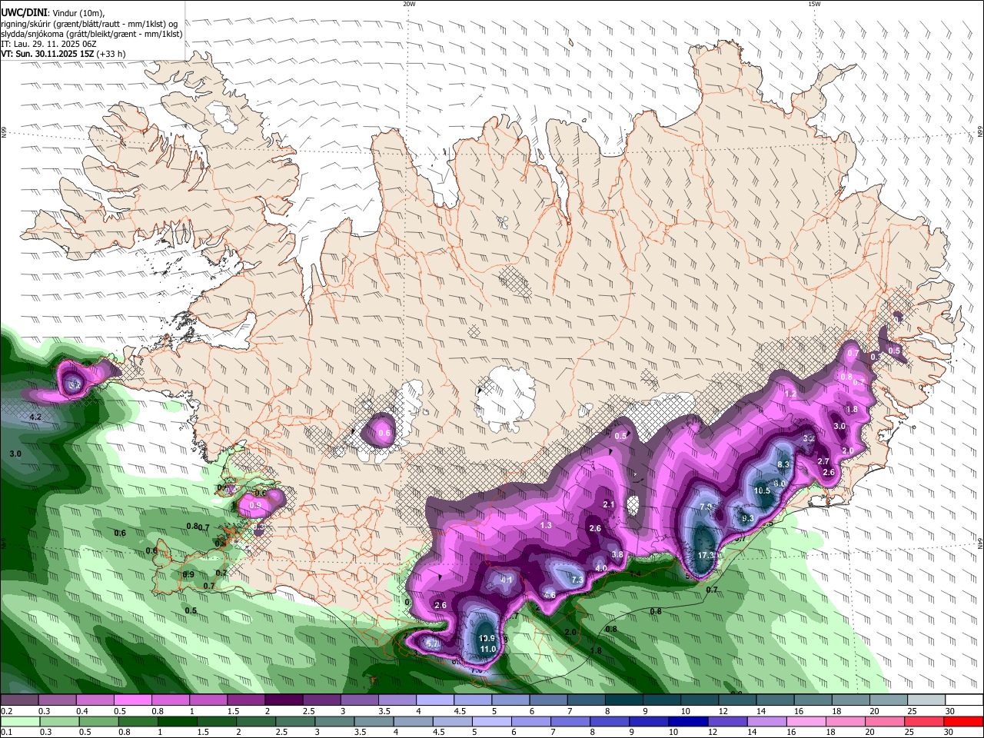Click the precipitation value '1.2'
984x738 pixels.
(x=790, y=394)
